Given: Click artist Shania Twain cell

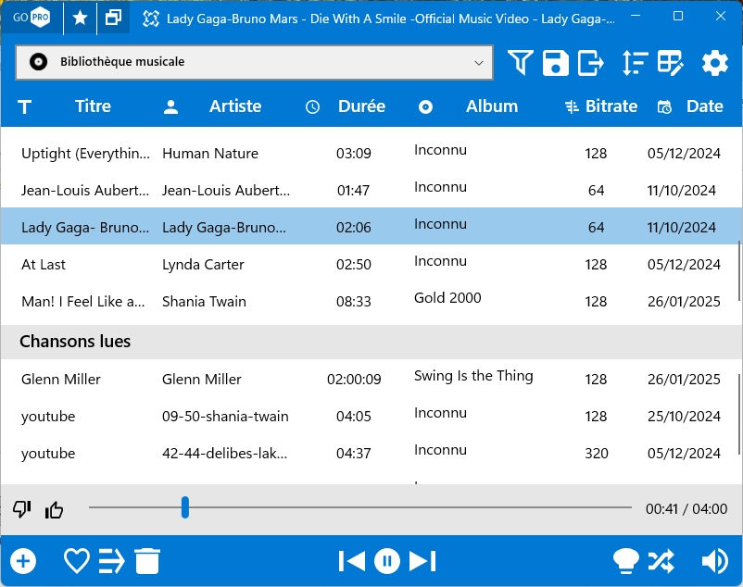Looking at the screenshot, I should (x=204, y=302).
